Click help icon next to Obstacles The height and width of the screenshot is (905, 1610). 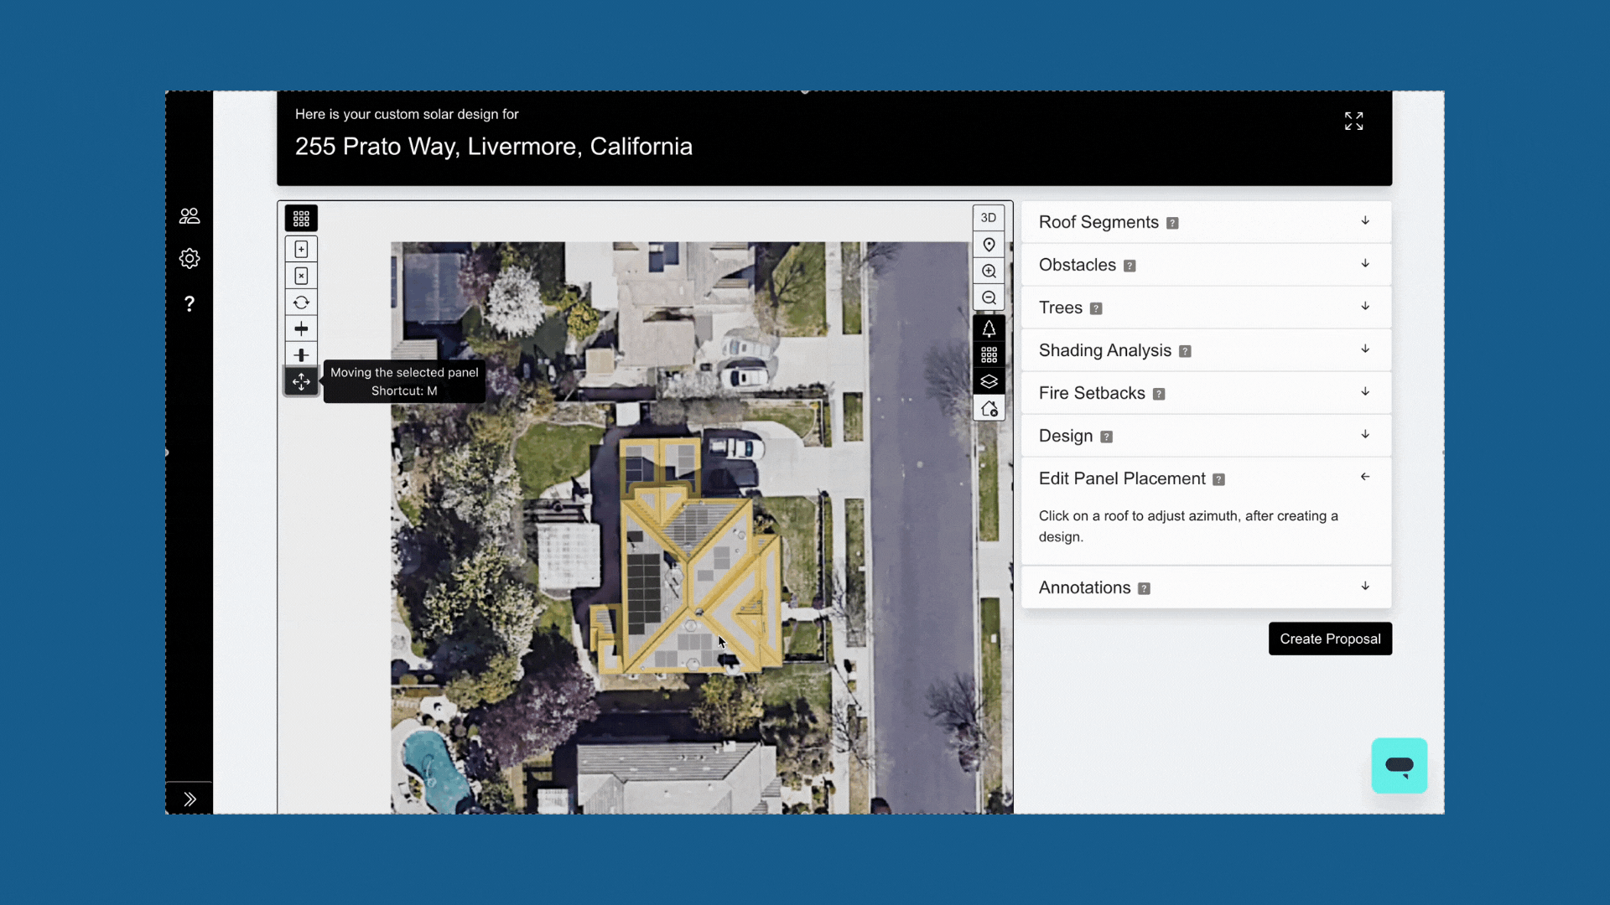coord(1130,266)
